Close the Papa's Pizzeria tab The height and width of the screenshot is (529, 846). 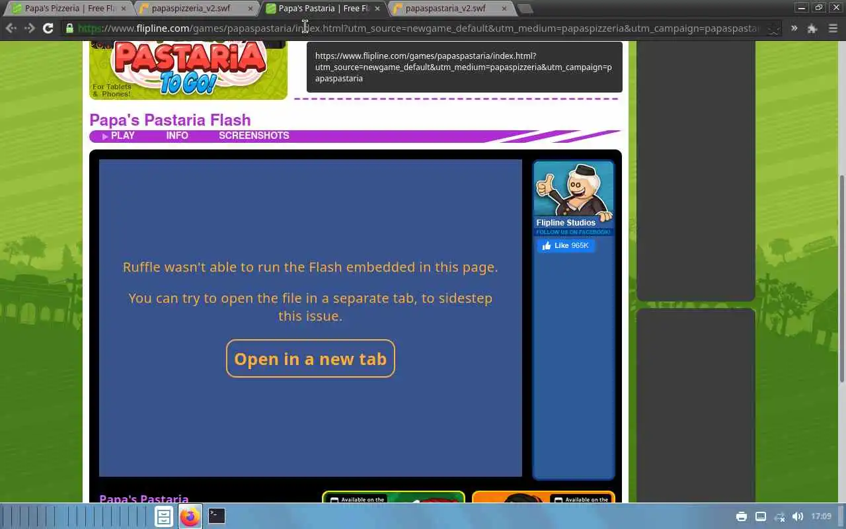pyautogui.click(x=123, y=9)
